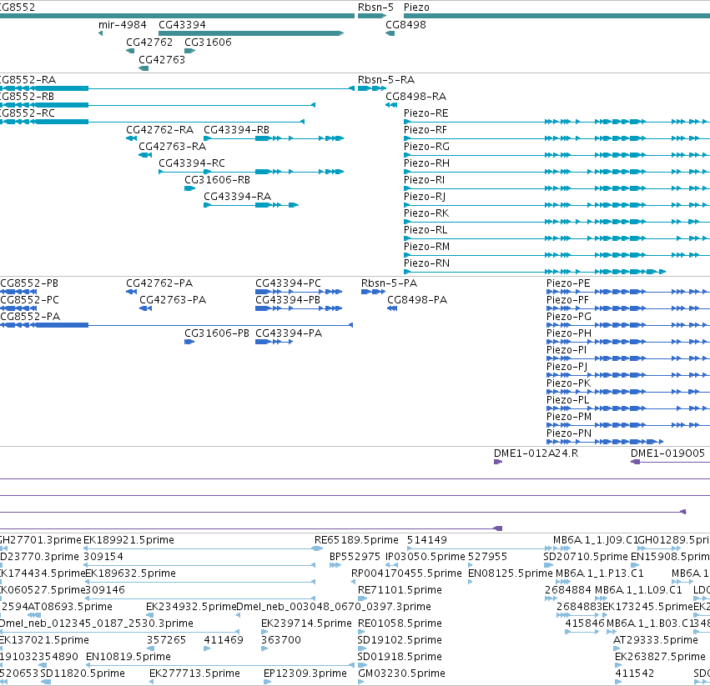Screen dimensions: 710x686
Task: Select the Piezo-RE transcript label
Action: pyautogui.click(x=425, y=113)
